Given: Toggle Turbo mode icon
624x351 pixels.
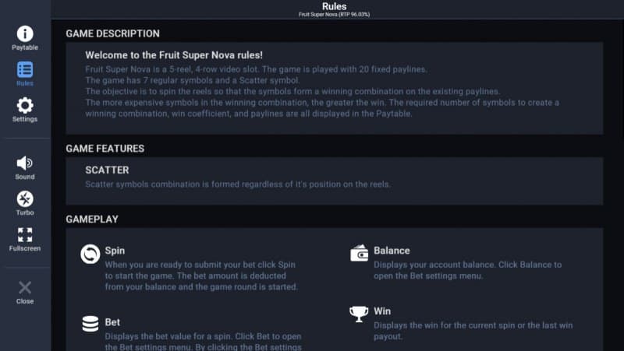Looking at the screenshot, I should pyautogui.click(x=25, y=198).
